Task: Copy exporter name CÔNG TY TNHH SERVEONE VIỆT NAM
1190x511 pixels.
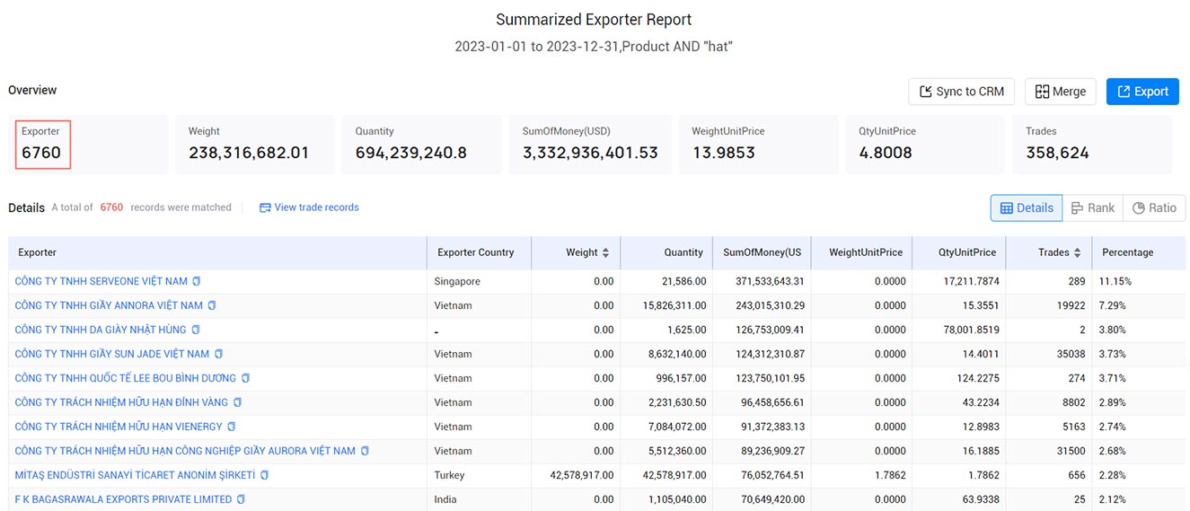Action: click(x=197, y=281)
